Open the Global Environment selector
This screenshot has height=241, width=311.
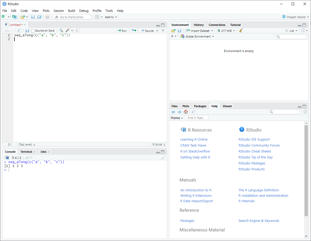197,36
